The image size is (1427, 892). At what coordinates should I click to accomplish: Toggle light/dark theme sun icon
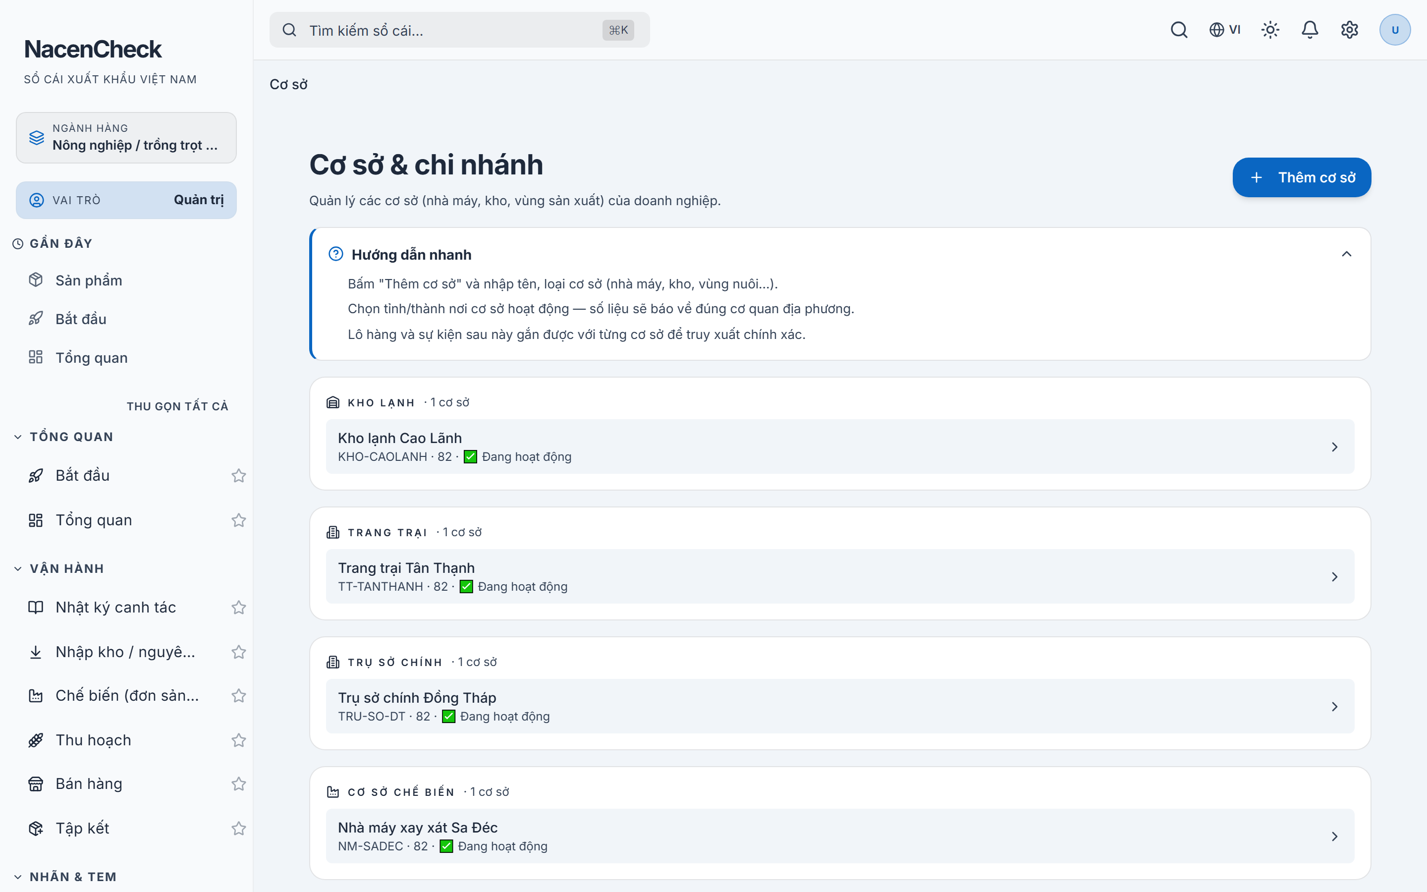point(1270,30)
